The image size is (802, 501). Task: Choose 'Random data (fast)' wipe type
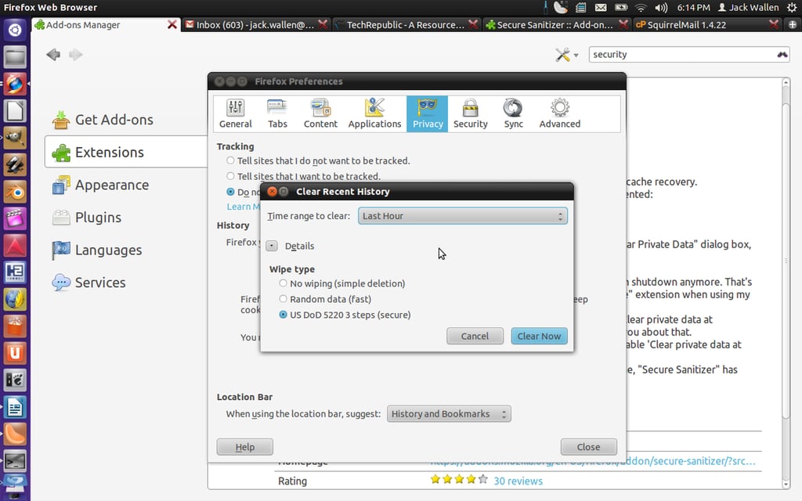point(283,298)
